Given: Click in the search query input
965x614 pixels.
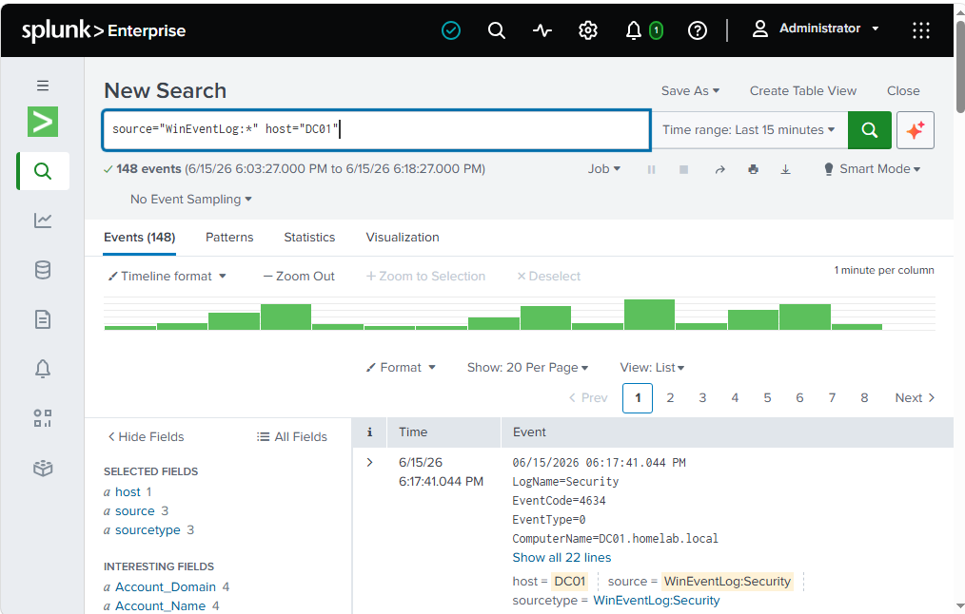Looking at the screenshot, I should click(376, 129).
